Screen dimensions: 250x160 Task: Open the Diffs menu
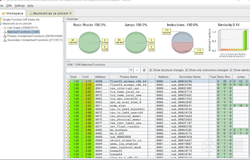click(9, 6)
